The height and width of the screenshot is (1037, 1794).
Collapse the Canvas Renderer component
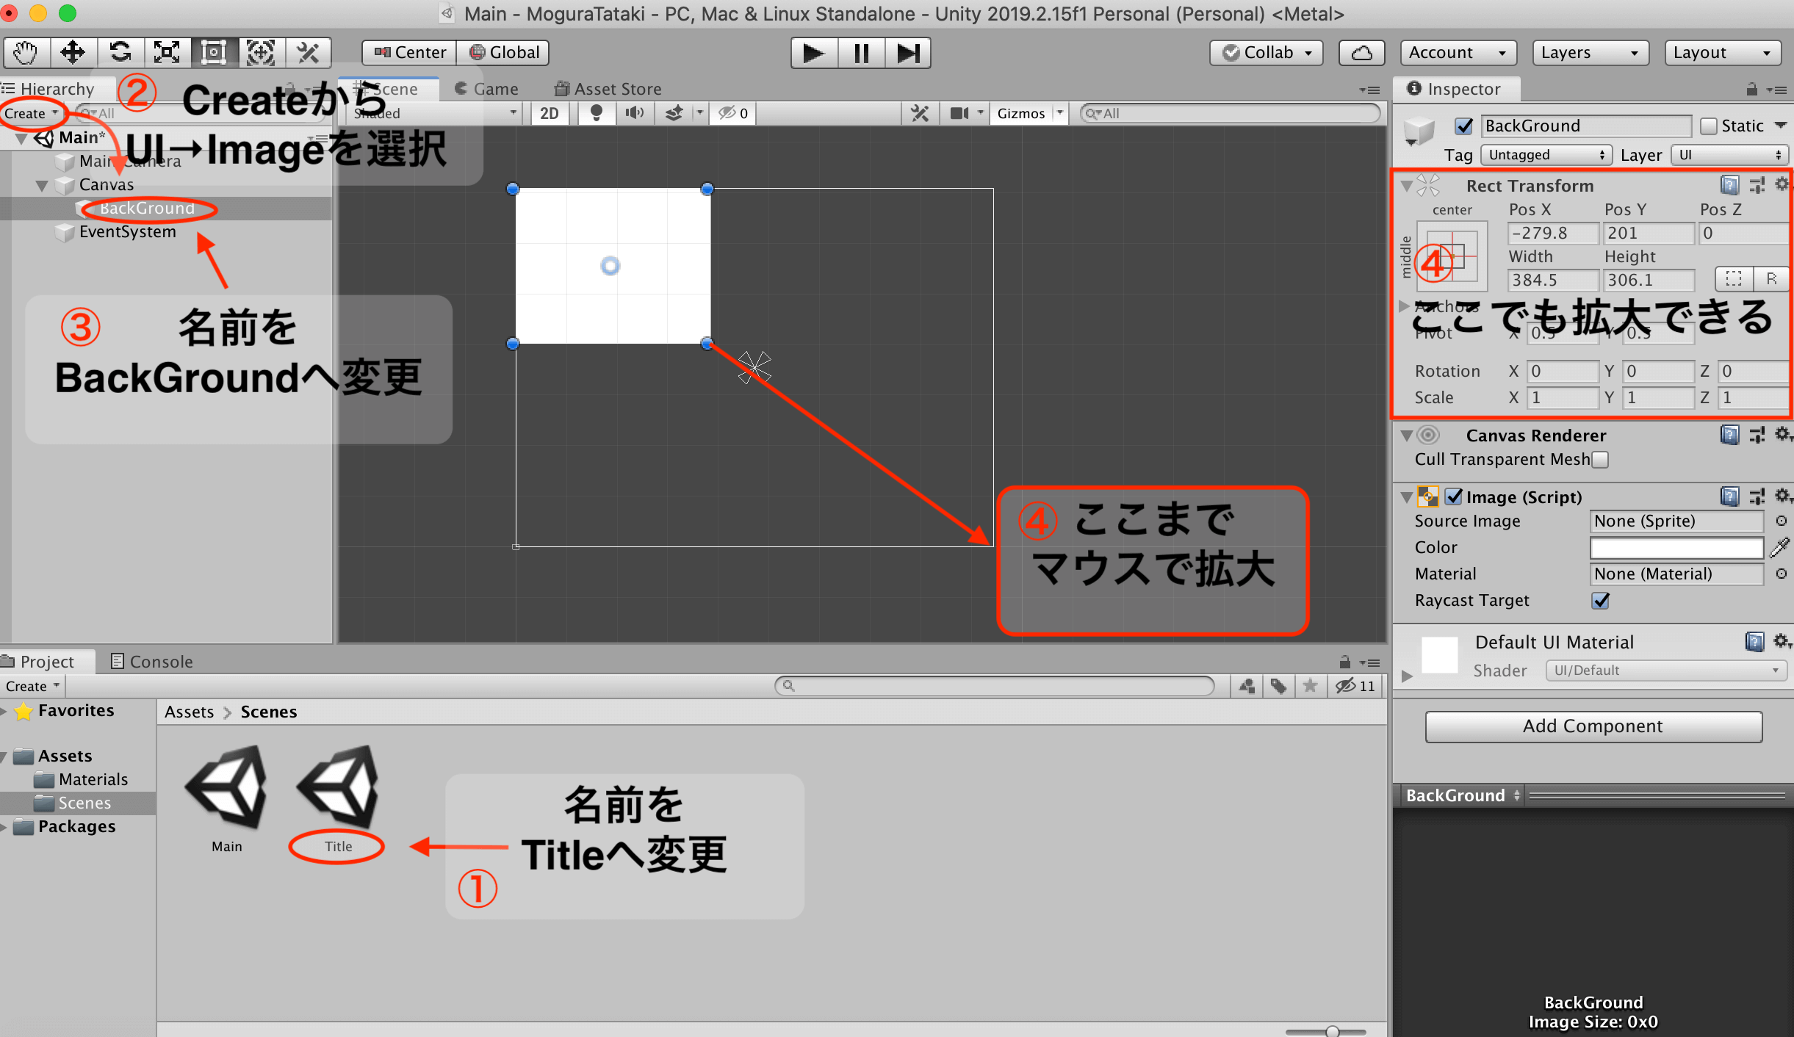point(1406,436)
